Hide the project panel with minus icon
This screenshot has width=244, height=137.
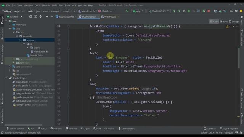coord(52,16)
